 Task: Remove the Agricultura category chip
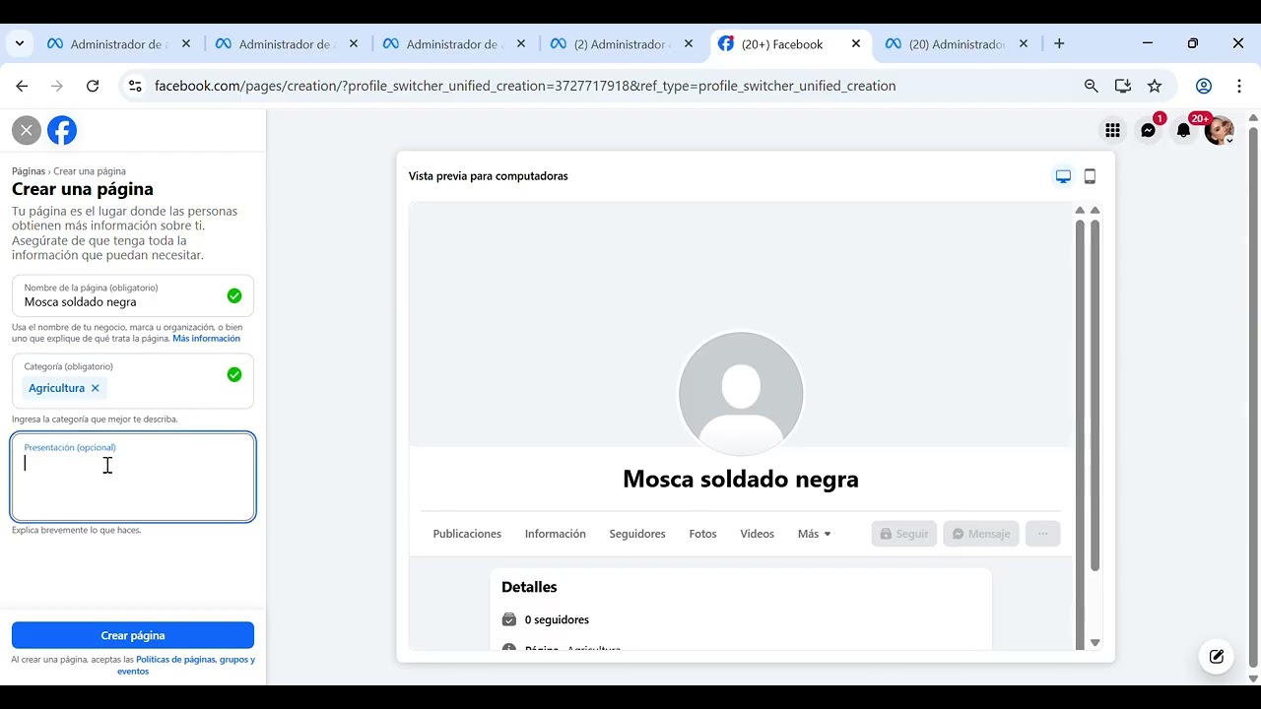pos(96,388)
